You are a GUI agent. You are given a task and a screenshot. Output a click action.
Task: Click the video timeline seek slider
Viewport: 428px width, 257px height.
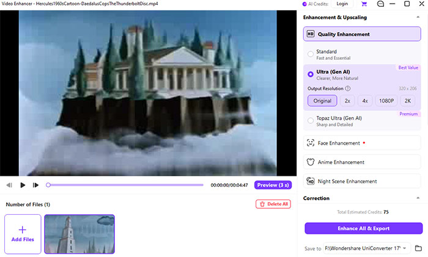click(x=125, y=185)
